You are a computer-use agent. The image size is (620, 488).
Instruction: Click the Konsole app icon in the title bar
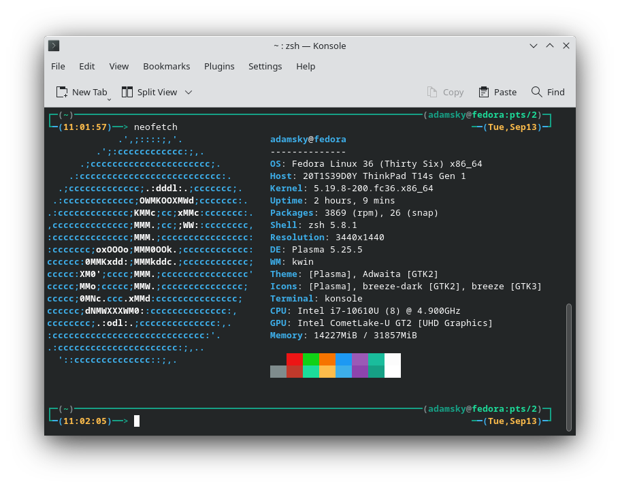coord(53,46)
